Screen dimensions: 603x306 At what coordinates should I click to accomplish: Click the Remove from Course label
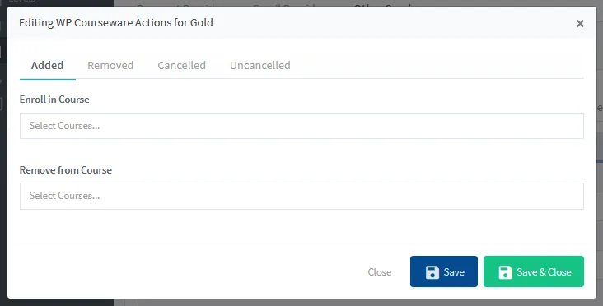66,170
